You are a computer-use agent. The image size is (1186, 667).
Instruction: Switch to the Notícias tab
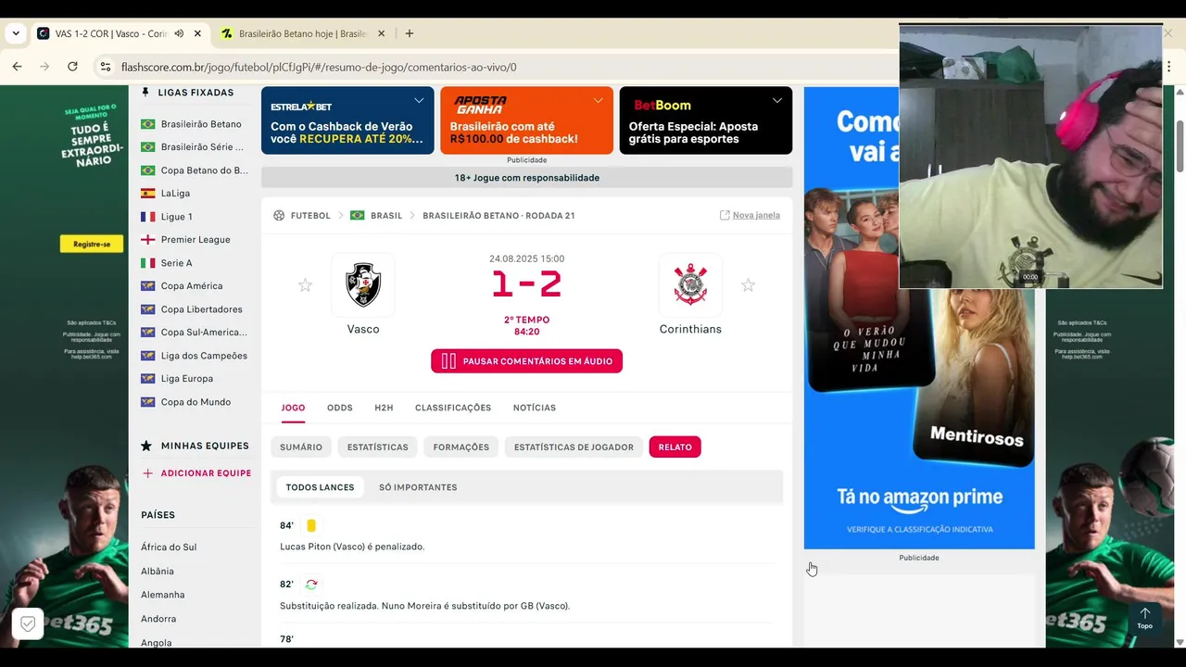(535, 408)
